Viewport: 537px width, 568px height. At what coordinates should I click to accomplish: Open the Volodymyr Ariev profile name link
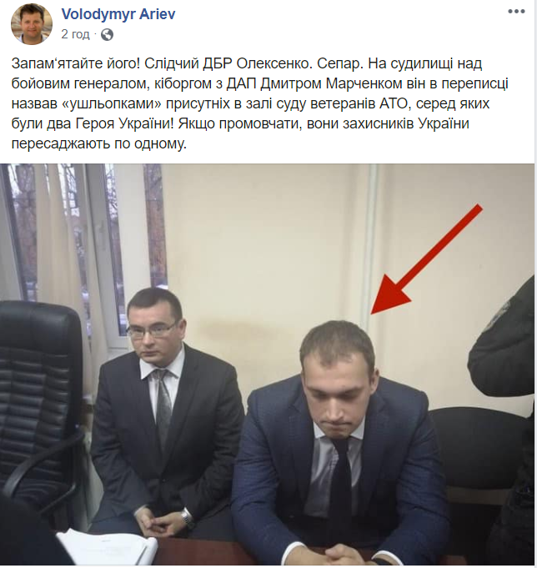coord(118,14)
